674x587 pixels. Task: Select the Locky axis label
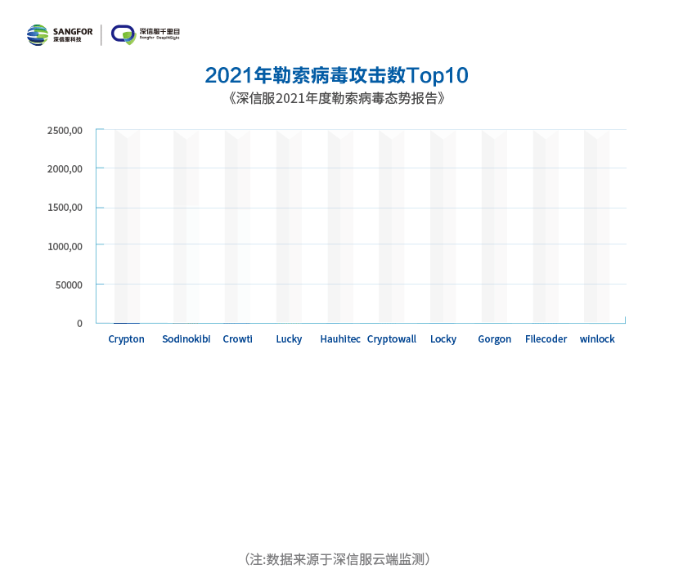tap(443, 339)
